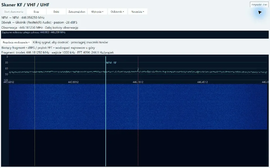Click the Obserwacja 446.181250 MHz status line

40,28
